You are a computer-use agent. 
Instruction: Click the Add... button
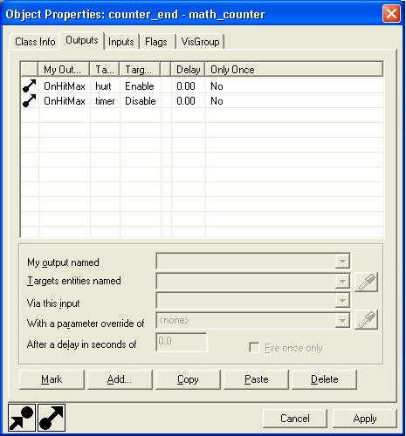(x=120, y=379)
